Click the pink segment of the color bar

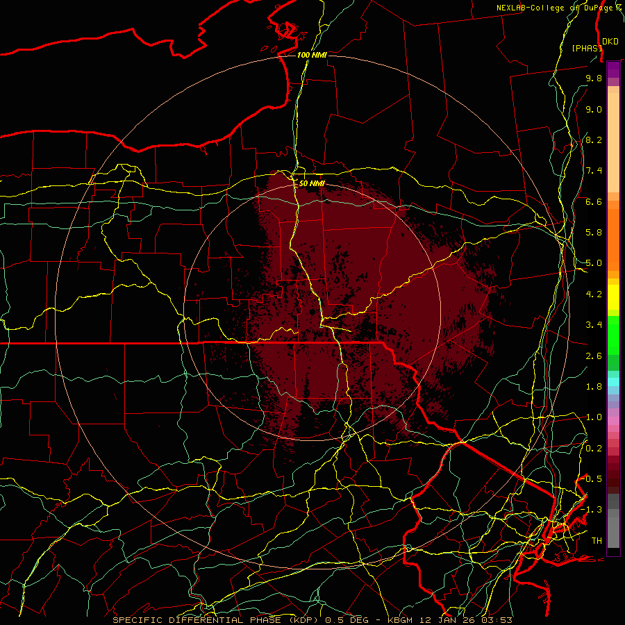pyautogui.click(x=613, y=421)
